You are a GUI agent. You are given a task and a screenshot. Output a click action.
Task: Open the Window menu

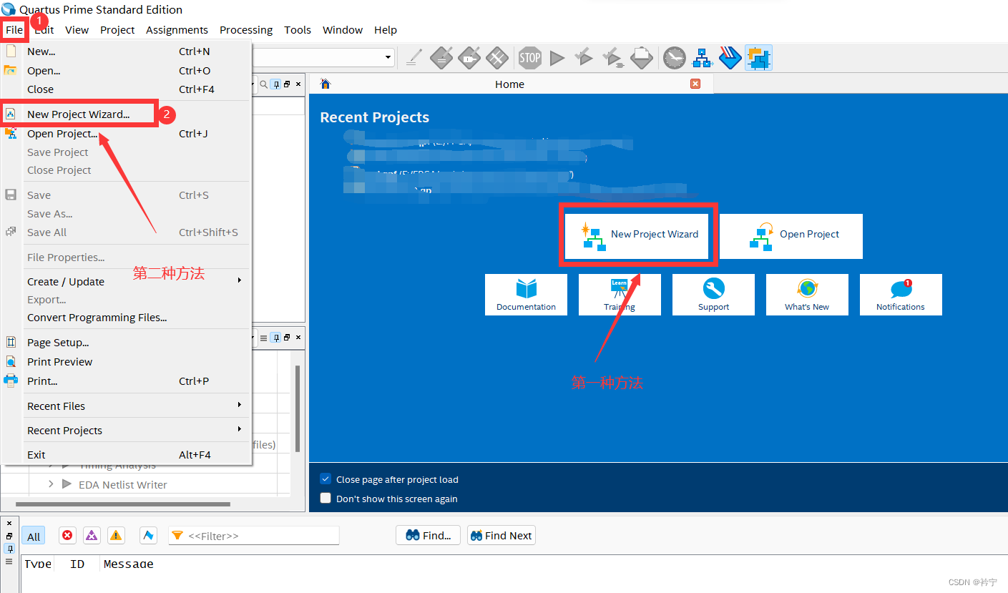[343, 30]
